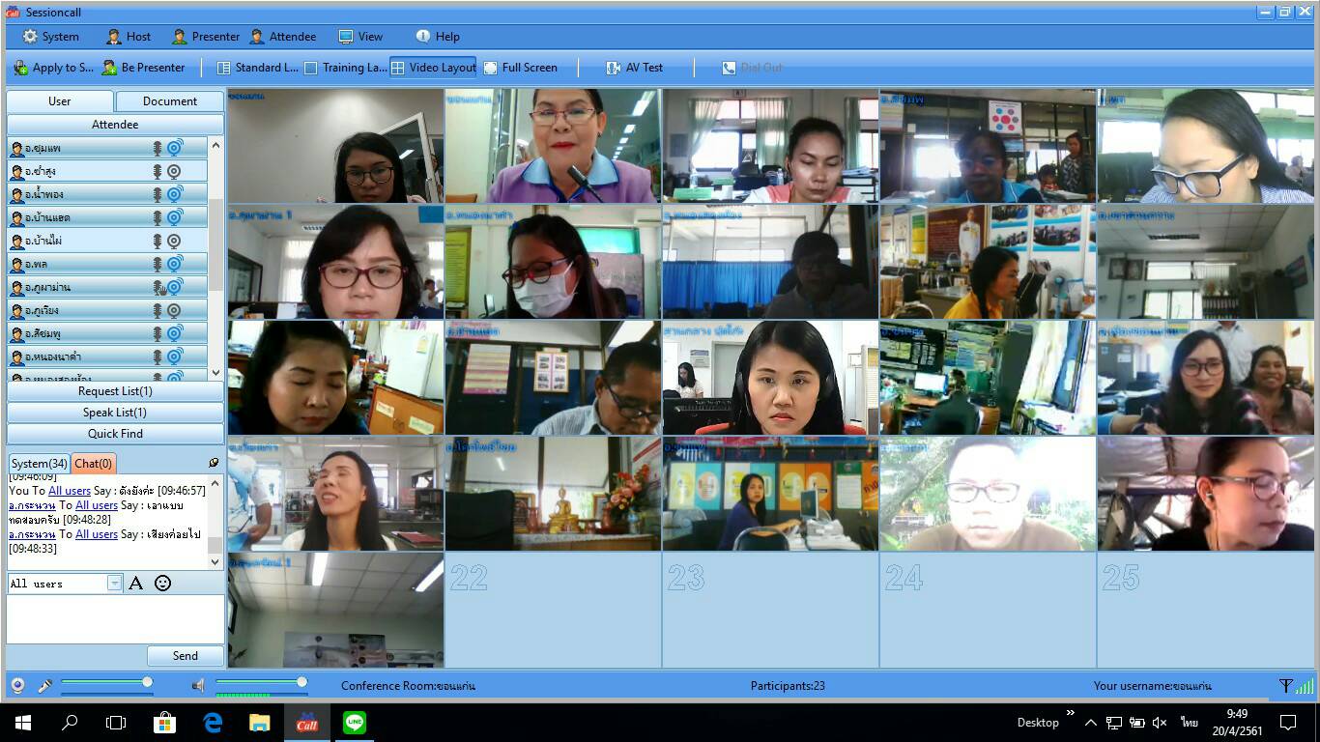The width and height of the screenshot is (1320, 742).
Task: Toggle microphone for attendee อ.ชุมแพ
Action: pyautogui.click(x=157, y=148)
